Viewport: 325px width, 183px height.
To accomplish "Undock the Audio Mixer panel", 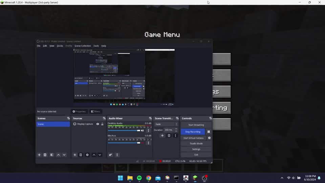I will point(150,118).
